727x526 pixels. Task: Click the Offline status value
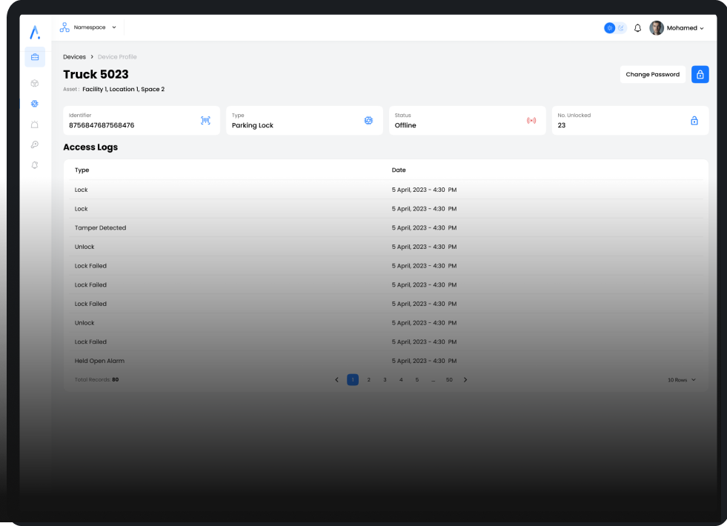point(405,125)
